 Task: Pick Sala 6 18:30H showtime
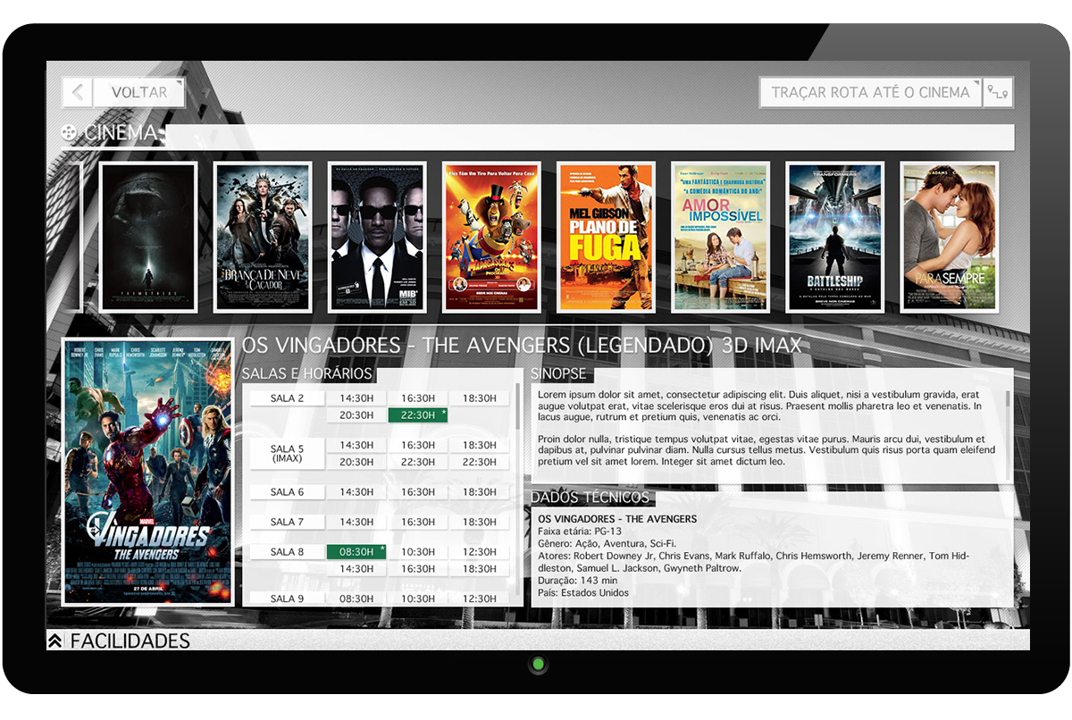pos(480,492)
